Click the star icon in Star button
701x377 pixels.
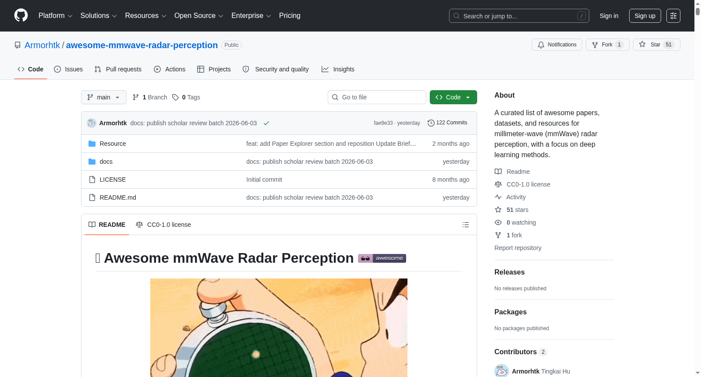(642, 44)
